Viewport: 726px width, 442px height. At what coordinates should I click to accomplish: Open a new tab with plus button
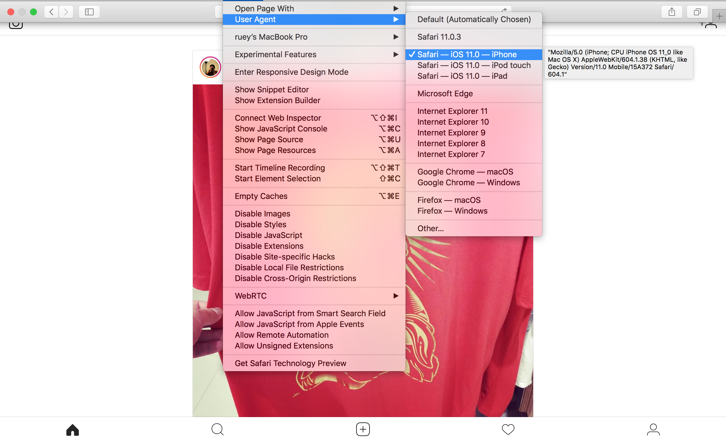(719, 16)
